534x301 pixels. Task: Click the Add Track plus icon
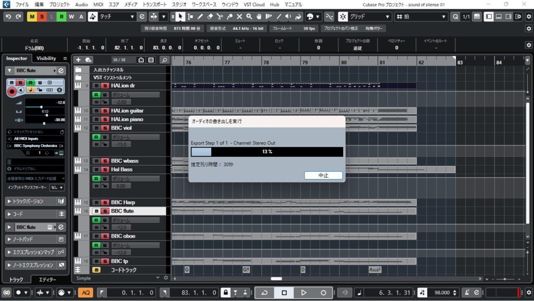point(78,60)
